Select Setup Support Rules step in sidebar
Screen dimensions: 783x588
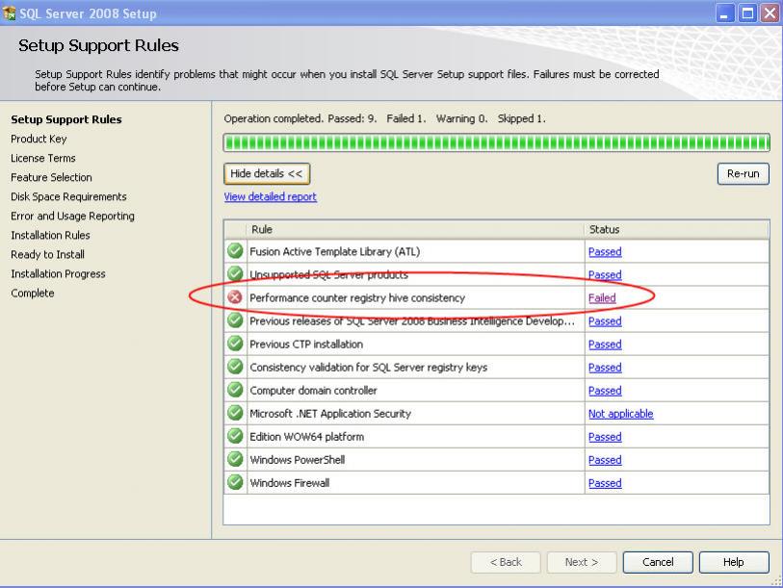point(66,119)
